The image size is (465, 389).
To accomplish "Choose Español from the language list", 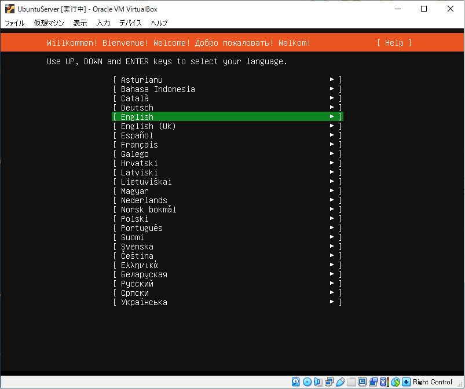I will (x=137, y=135).
